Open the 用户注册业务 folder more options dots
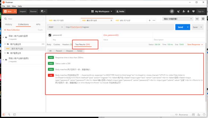 click(43, 44)
